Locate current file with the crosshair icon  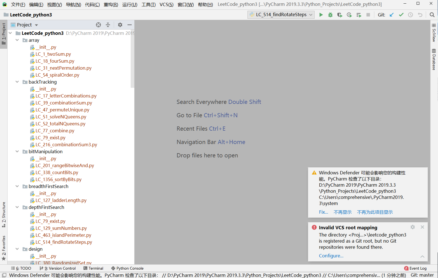(98, 25)
